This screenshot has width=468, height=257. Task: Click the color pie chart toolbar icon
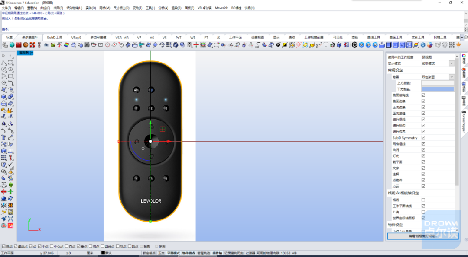430,45
